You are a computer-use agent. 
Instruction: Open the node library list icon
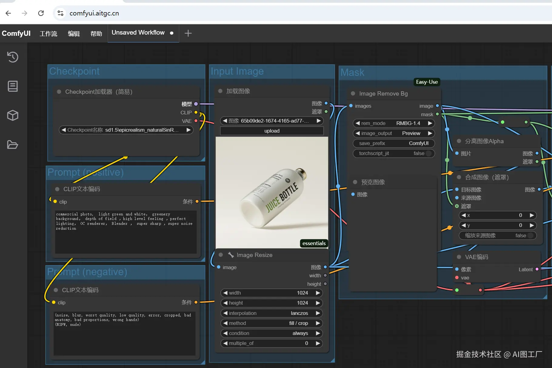pos(13,86)
